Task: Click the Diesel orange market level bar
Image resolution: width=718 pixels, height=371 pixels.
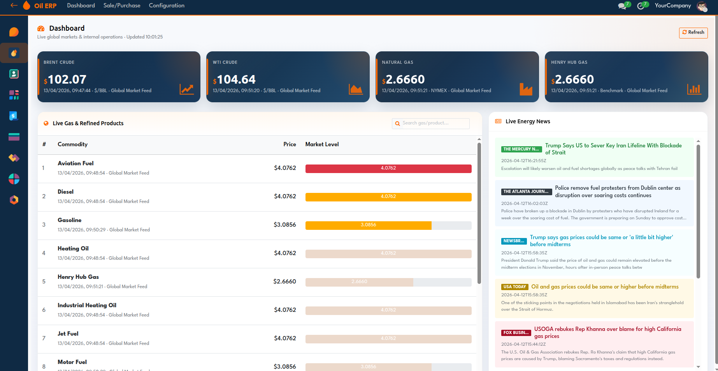Action: [x=388, y=197]
